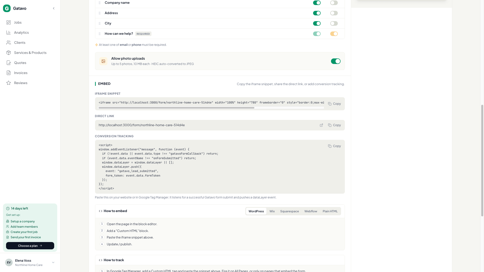This screenshot has height=272, width=484.
Task: Click the page vertical scrollbar
Action: [482, 160]
